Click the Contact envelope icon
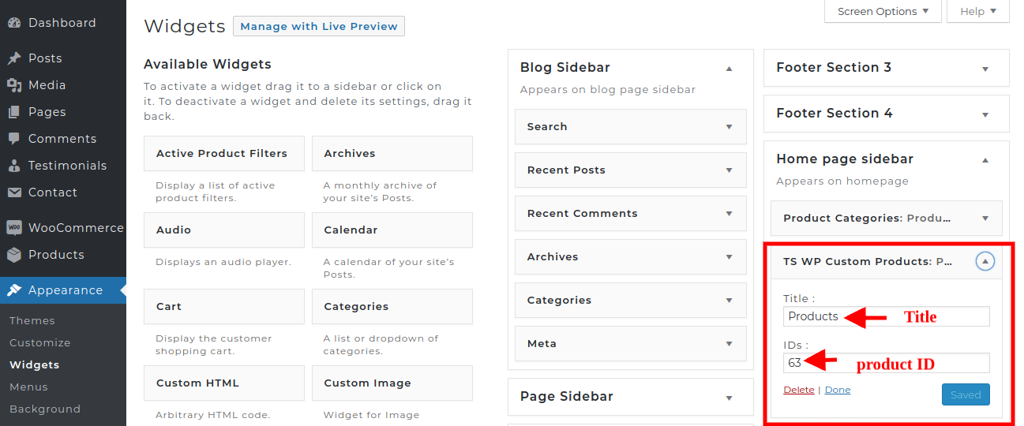1024x426 pixels. 14,192
